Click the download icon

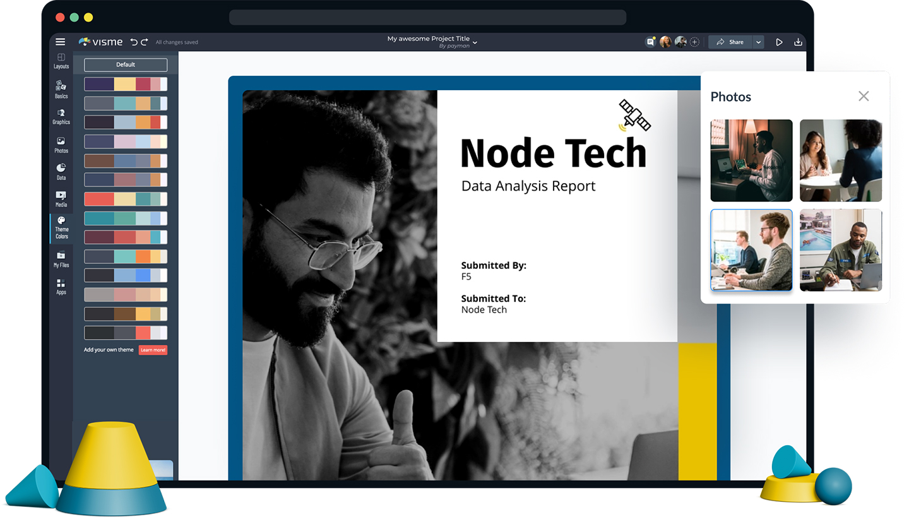pyautogui.click(x=798, y=42)
